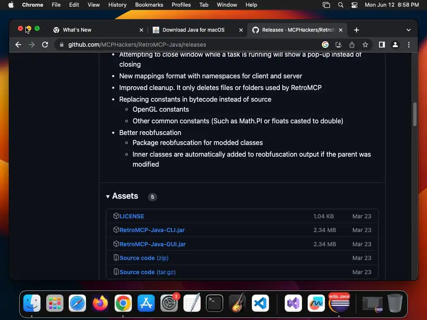
Task: Open the Profiles menu
Action: (x=181, y=5)
